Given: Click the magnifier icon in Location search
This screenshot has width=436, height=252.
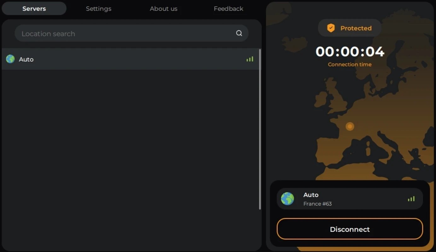Looking at the screenshot, I should [239, 33].
